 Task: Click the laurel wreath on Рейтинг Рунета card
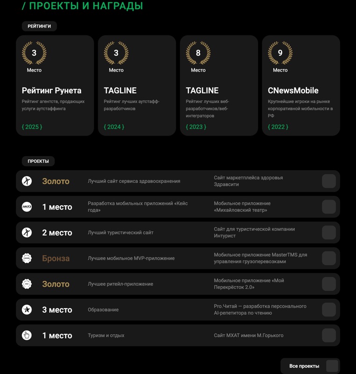point(34,53)
